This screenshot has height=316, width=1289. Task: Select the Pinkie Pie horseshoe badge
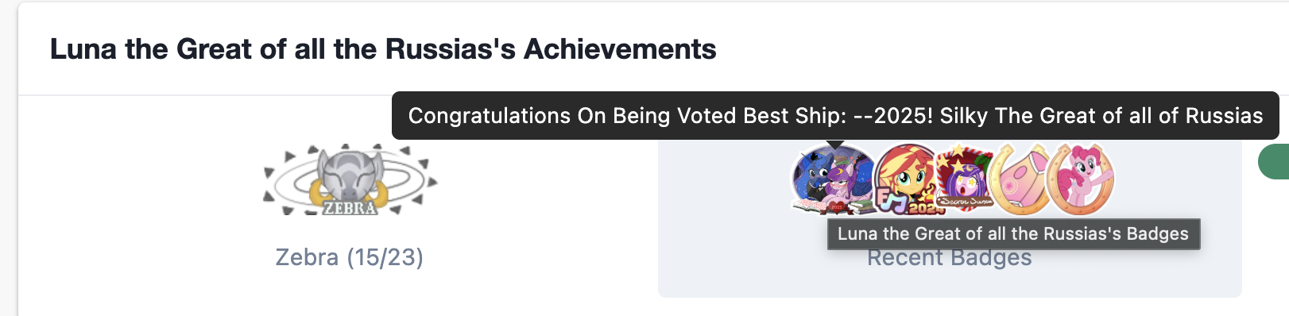pos(1081,180)
